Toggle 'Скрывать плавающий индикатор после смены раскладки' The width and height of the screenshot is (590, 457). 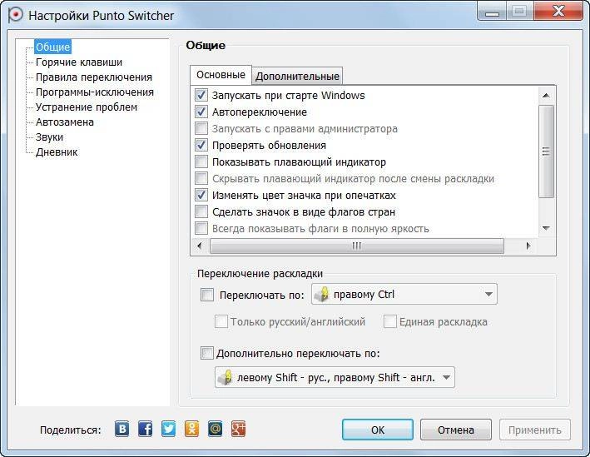coord(201,178)
